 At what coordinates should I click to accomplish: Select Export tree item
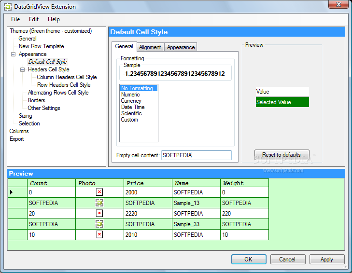[16, 139]
